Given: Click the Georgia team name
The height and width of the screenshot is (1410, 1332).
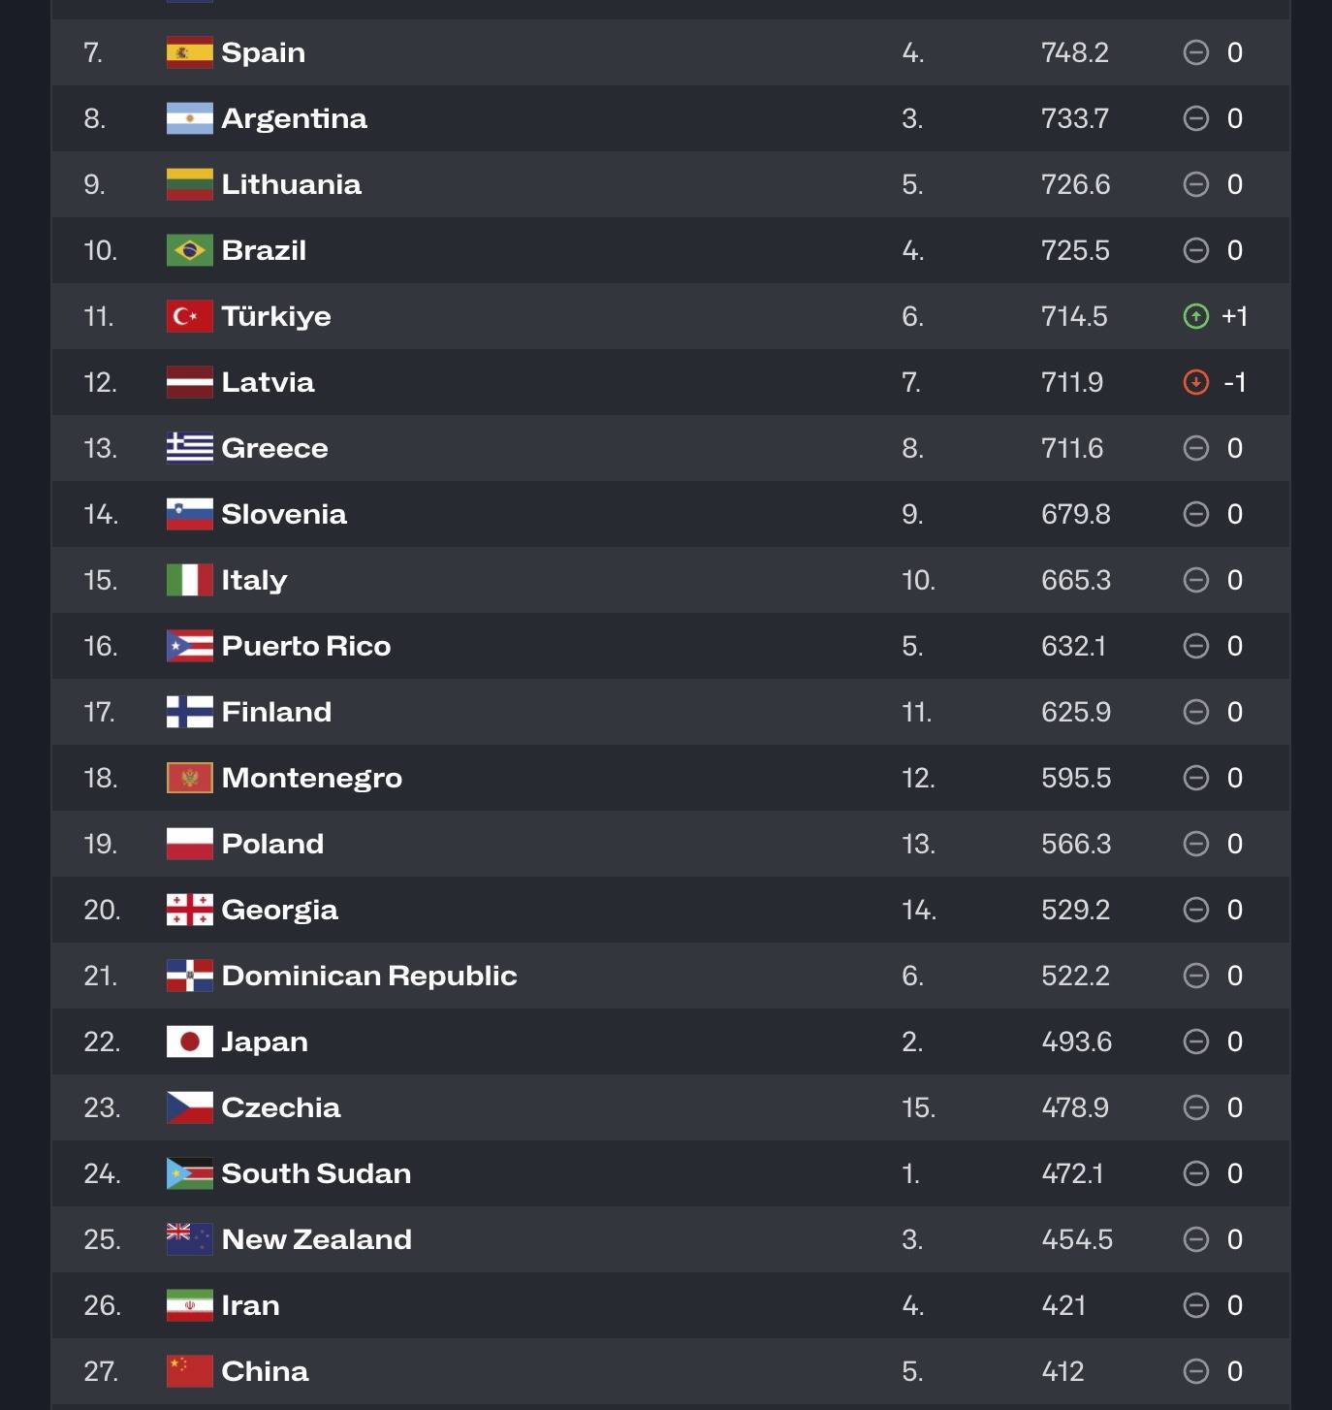Looking at the screenshot, I should [x=279, y=910].
